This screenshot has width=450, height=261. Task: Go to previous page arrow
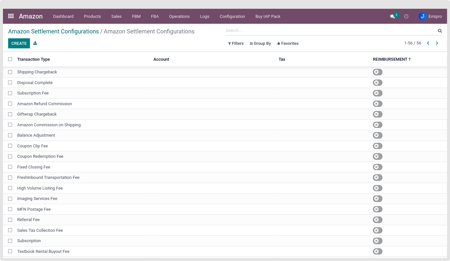pos(428,43)
